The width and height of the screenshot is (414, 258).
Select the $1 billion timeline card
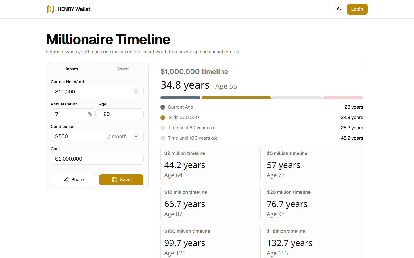(x=313, y=241)
